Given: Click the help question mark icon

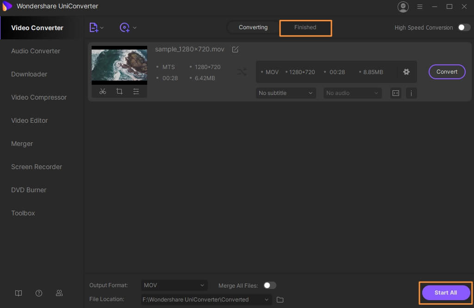Looking at the screenshot, I should pos(39,293).
